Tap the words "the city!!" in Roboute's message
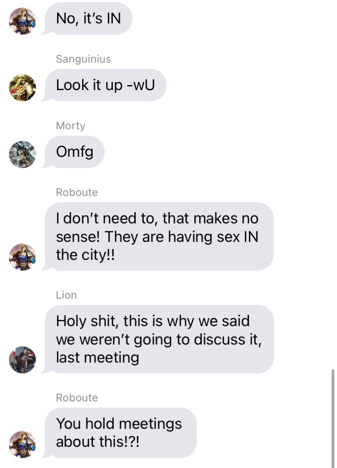This screenshot has height=468, width=337. [x=85, y=255]
